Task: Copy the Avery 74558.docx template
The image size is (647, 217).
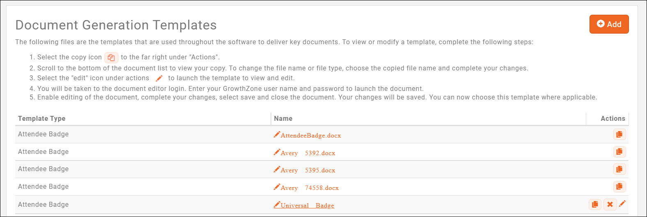Action: coord(619,187)
